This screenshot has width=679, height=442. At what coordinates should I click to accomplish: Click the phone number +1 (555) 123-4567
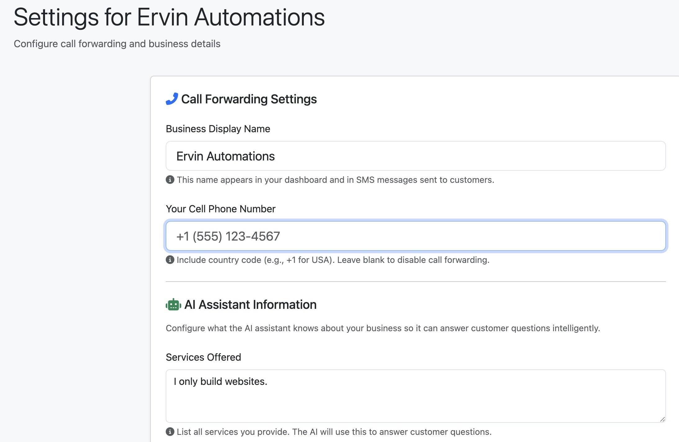[x=228, y=236]
